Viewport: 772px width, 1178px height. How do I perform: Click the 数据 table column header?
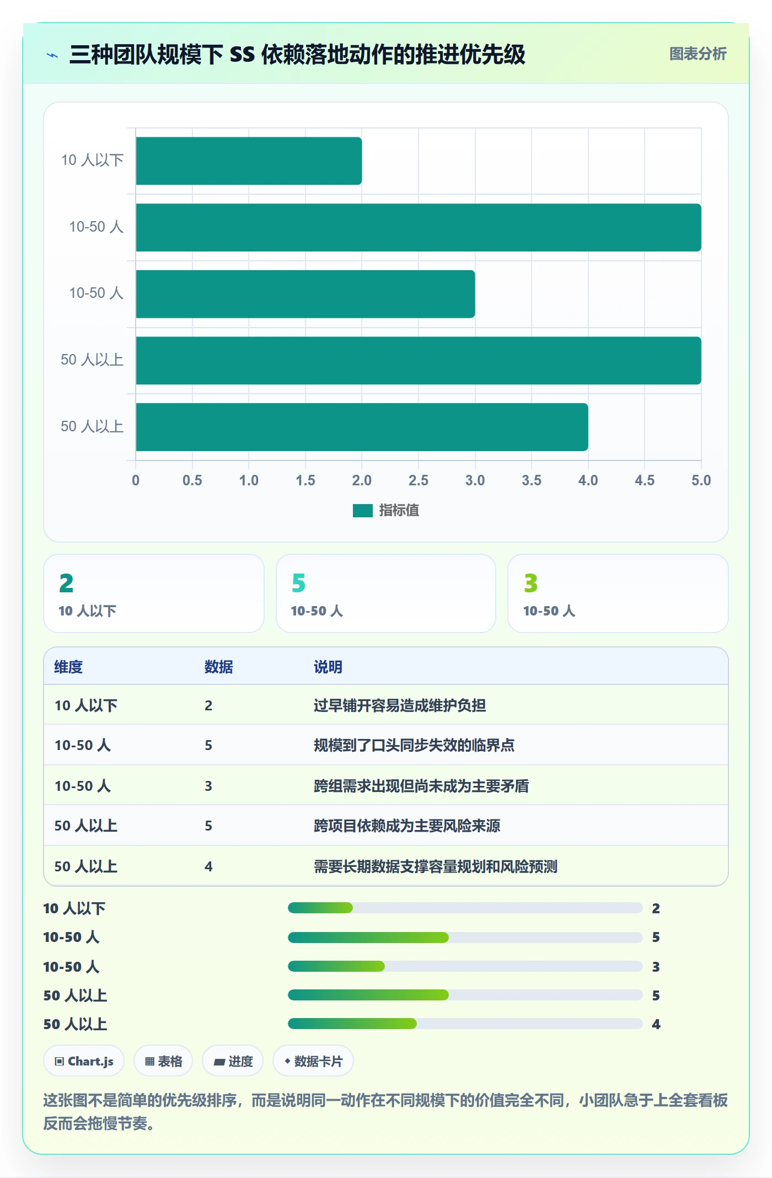coord(218,667)
